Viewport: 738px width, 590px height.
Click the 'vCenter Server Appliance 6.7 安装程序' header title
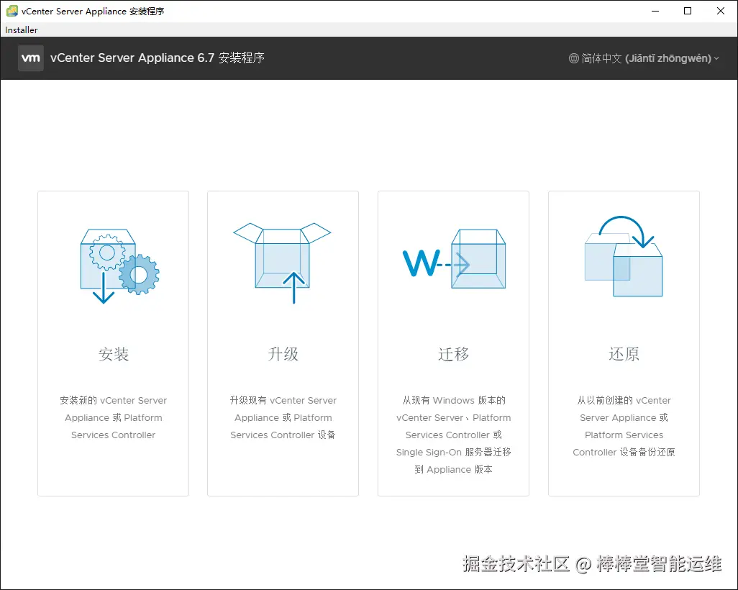158,58
